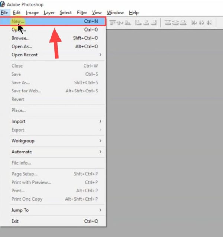Click the Revert menu entry
Screen dimensions: 223x237
pos(52,99)
